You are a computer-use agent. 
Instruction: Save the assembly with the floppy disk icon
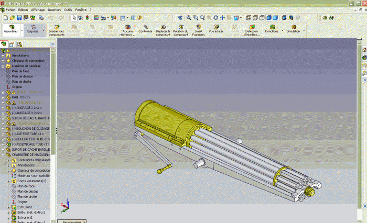click(19, 18)
